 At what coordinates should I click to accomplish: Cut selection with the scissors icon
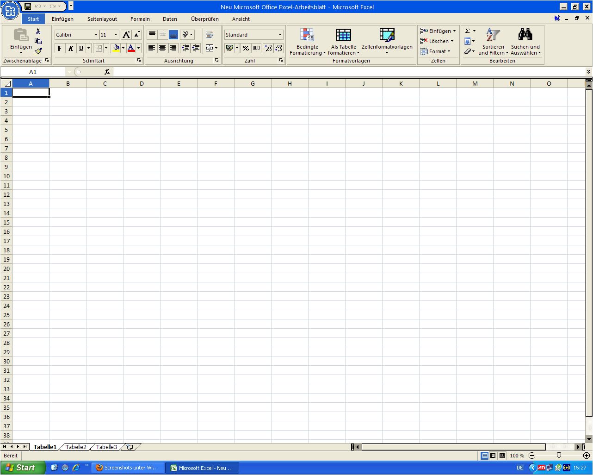click(38, 31)
